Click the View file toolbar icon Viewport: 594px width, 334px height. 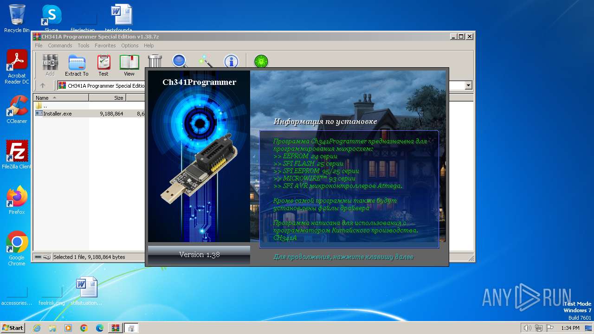(x=129, y=65)
